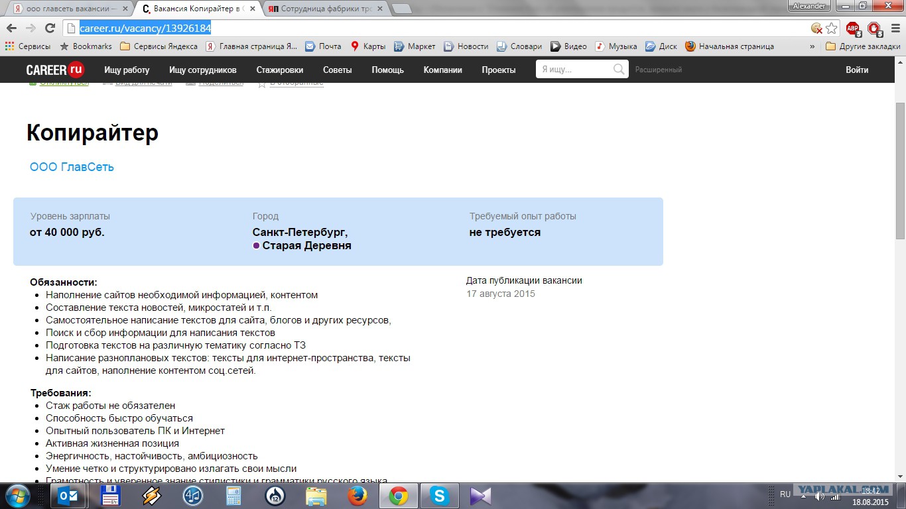Click the search magnifier icon
The height and width of the screenshot is (509, 906).
click(x=619, y=70)
